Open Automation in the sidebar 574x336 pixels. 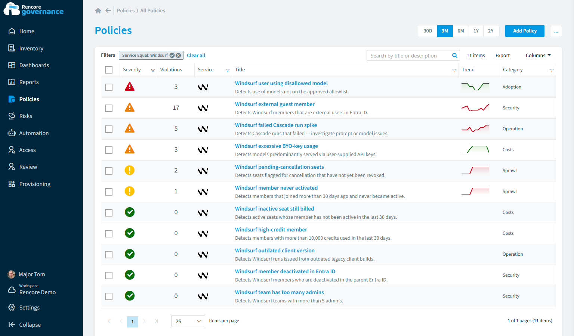coord(28,133)
